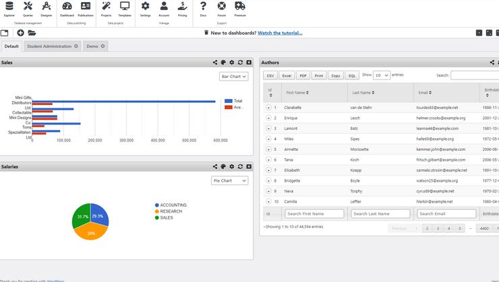
Task: Go to page 2 of Authors table
Action: 427,228
